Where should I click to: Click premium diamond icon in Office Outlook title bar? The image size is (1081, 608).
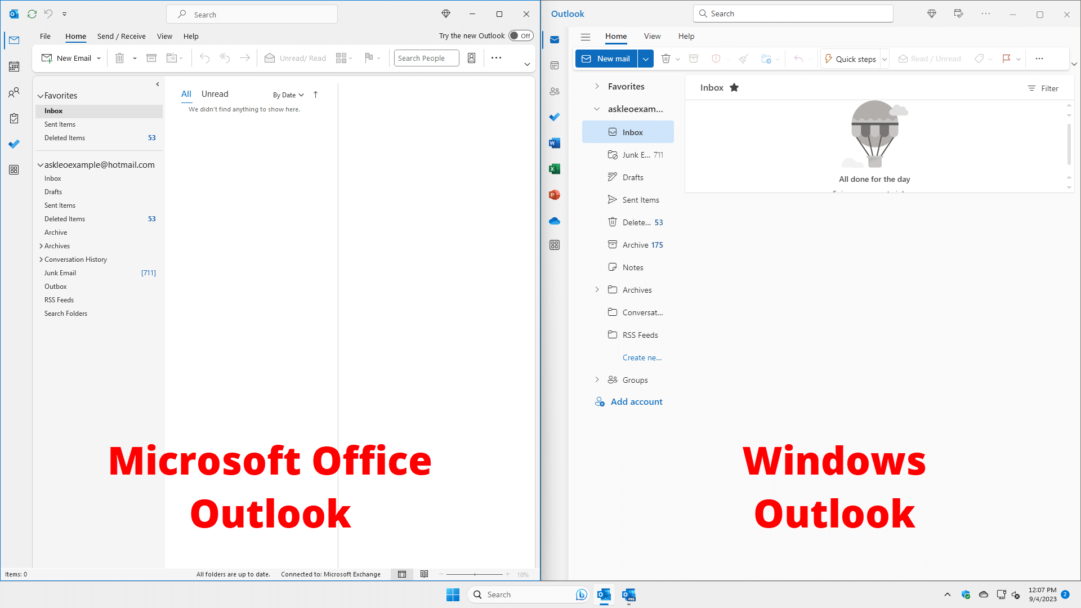pyautogui.click(x=446, y=14)
